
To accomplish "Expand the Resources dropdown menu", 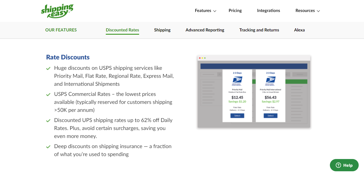I will 308,11.
